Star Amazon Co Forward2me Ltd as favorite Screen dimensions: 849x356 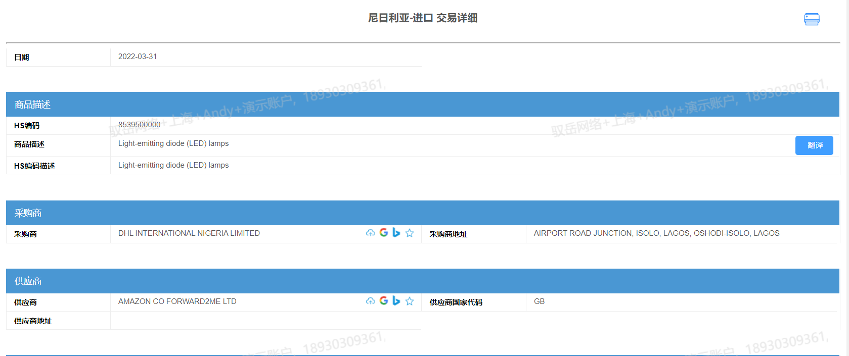[410, 301]
